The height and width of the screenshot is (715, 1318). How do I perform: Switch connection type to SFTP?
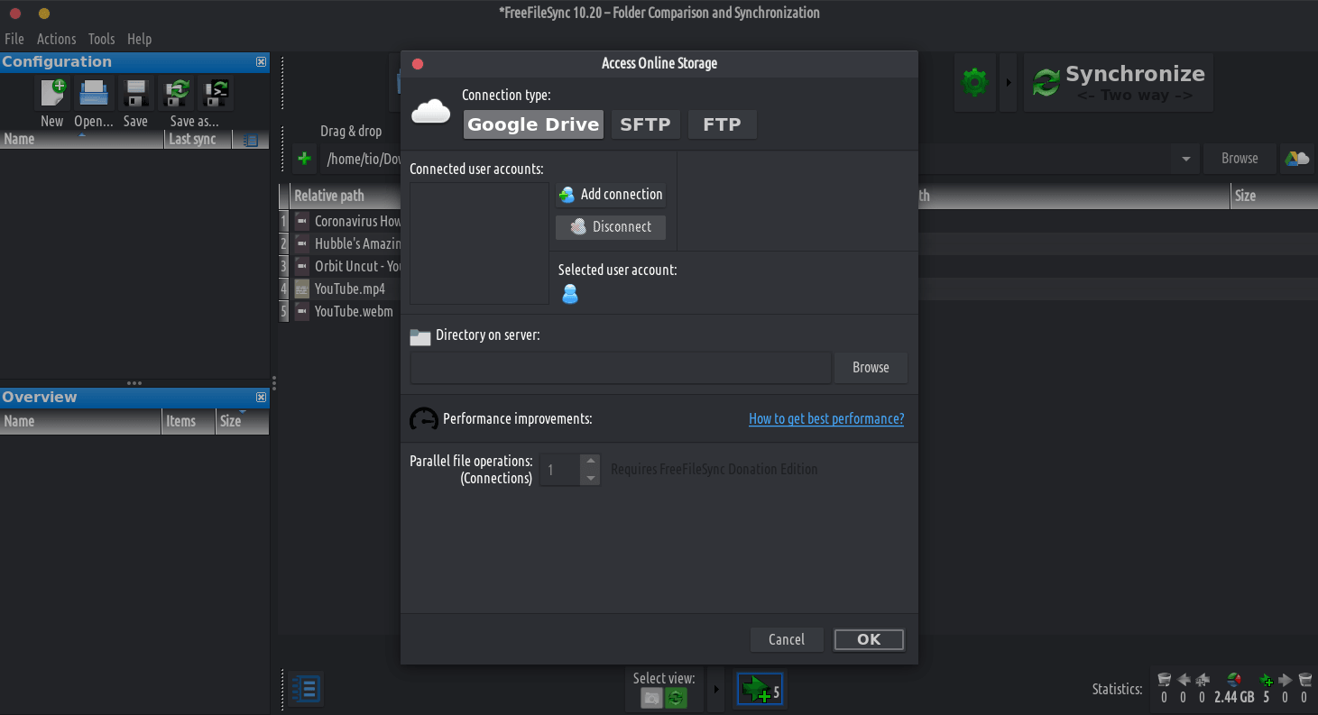click(645, 124)
